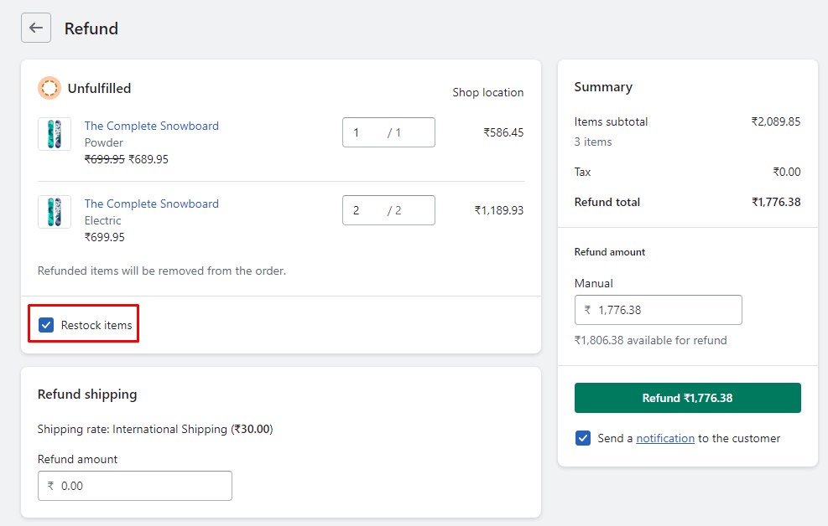Click the Restock items label text

[x=96, y=325]
